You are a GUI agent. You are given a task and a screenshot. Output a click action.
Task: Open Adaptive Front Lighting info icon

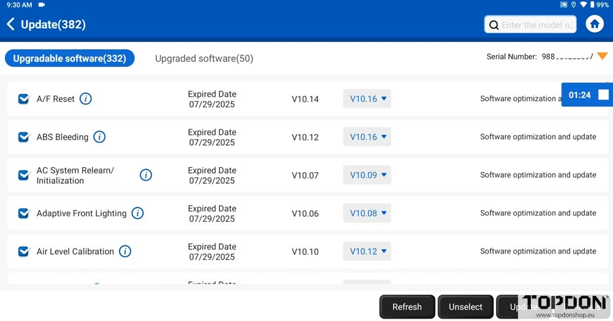pos(137,213)
